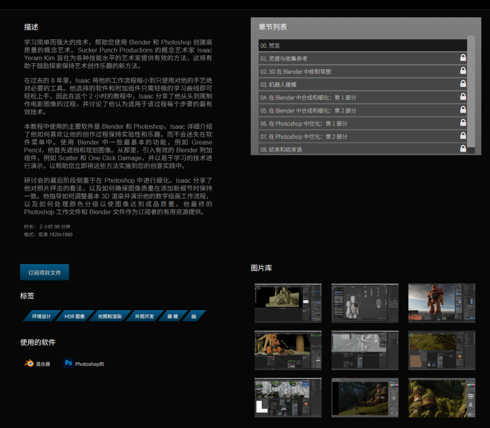Image resolution: width=490 pixels, height=428 pixels.
Task: Open robot against sky gallery thumbnail
Action: pos(441,303)
